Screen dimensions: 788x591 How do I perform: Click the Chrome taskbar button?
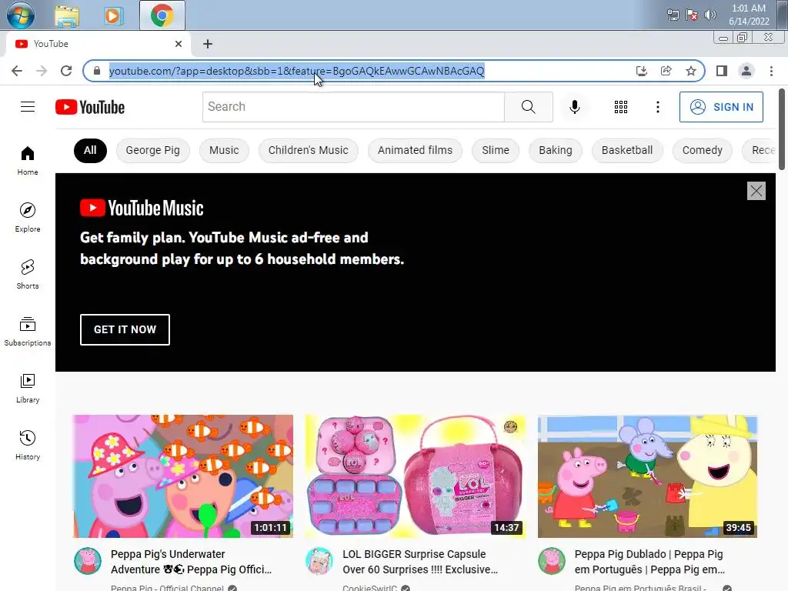tap(162, 15)
